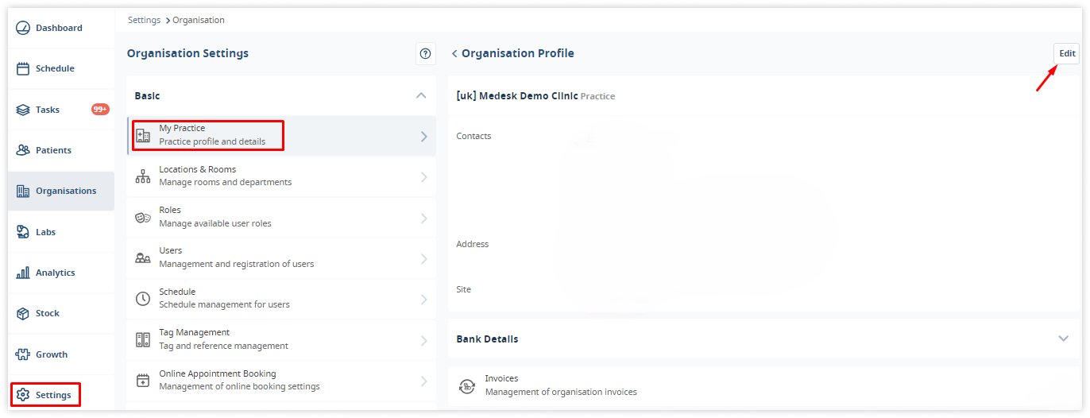Select Users management and registration
The height and width of the screenshot is (418, 1090).
tap(281, 257)
